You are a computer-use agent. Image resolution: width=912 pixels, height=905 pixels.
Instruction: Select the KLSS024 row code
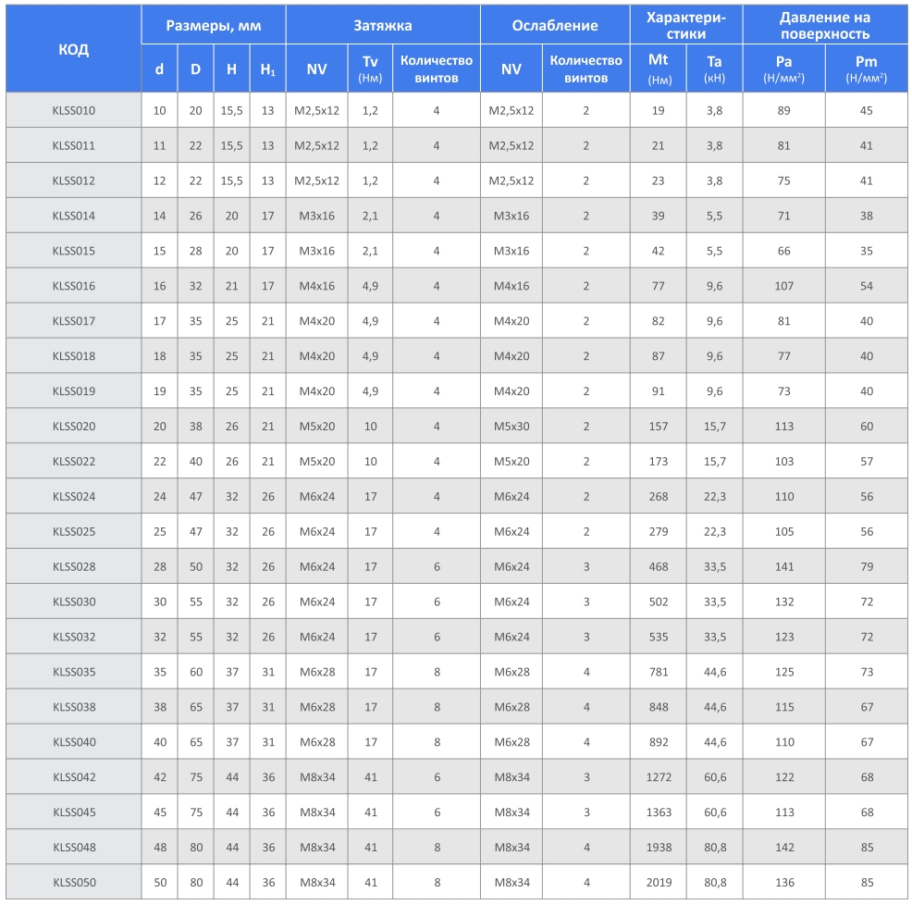(x=74, y=497)
